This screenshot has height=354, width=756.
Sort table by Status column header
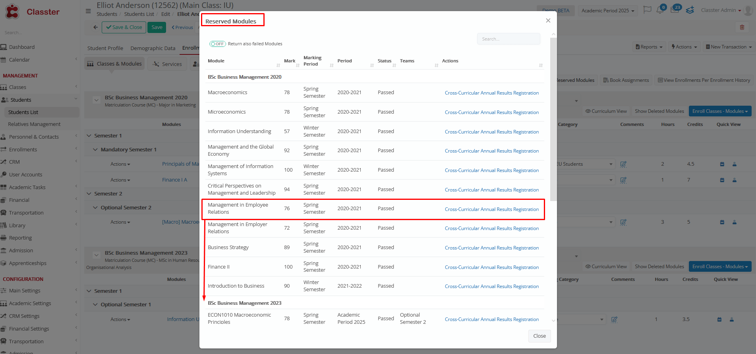(x=384, y=61)
